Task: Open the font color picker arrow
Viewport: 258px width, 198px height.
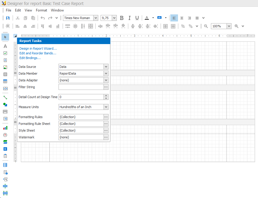Action: click(x=153, y=18)
